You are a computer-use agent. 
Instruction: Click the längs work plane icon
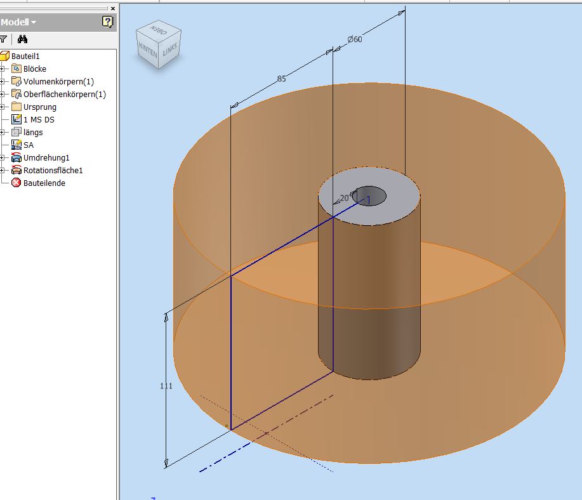pos(17,132)
